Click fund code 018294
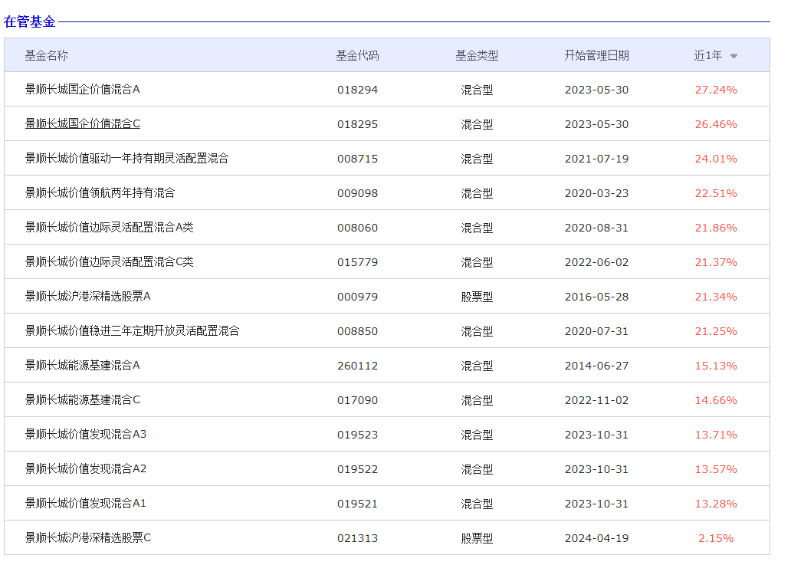 (x=357, y=90)
